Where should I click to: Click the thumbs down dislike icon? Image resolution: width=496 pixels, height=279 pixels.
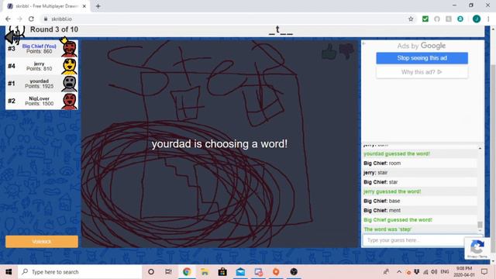346,51
